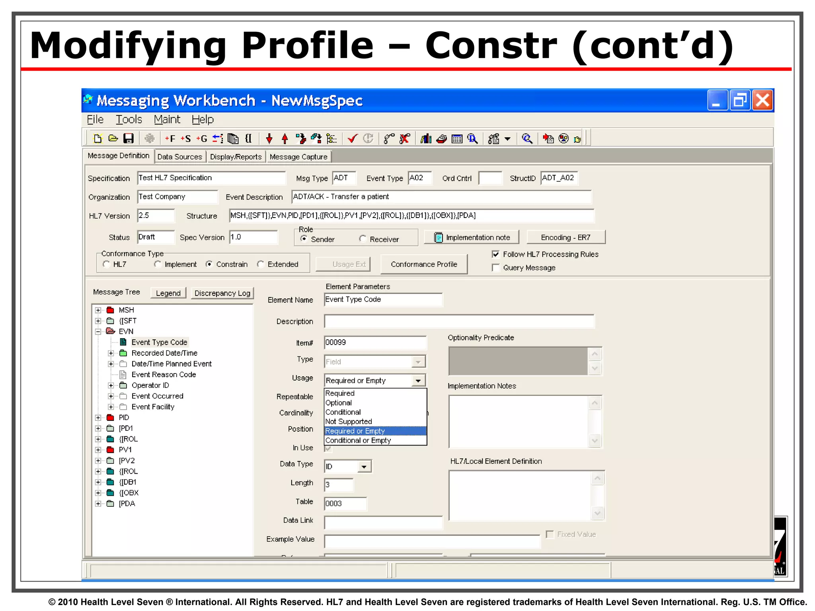Click the +F add field icon

[170, 138]
